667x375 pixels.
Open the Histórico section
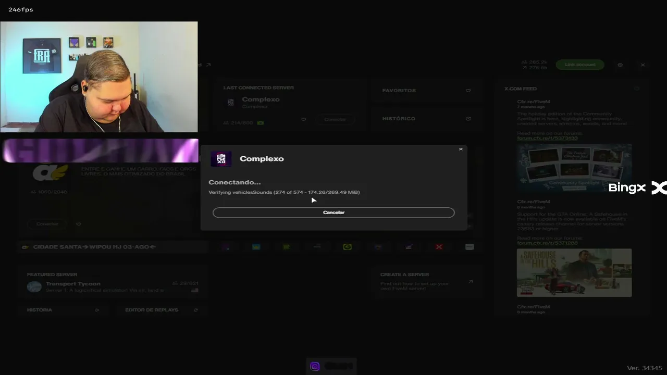[426, 119]
